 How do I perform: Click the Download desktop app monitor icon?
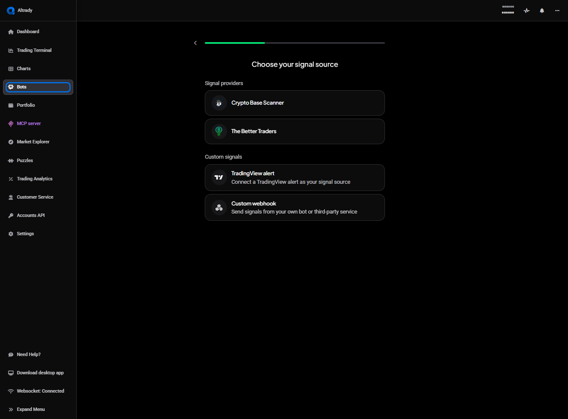[x=11, y=373]
